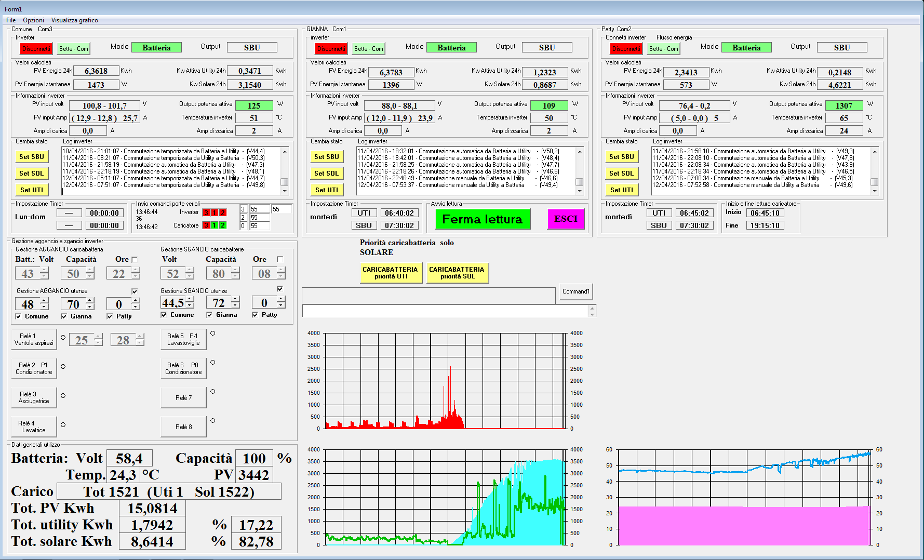Open the Visualizza grafico menu
This screenshot has height=560, width=924.
coord(74,20)
